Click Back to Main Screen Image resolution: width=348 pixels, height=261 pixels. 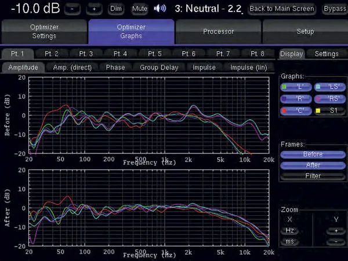pyautogui.click(x=282, y=9)
